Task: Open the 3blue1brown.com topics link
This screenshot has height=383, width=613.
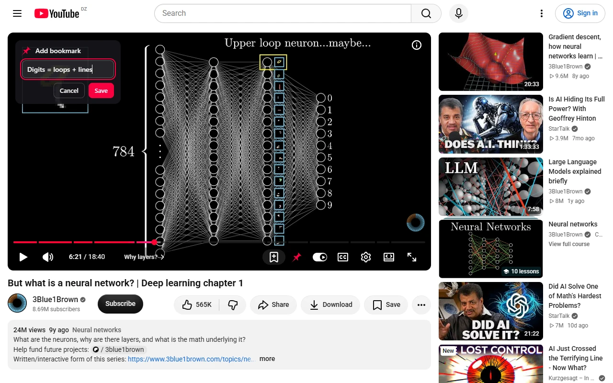Action: pos(192,359)
